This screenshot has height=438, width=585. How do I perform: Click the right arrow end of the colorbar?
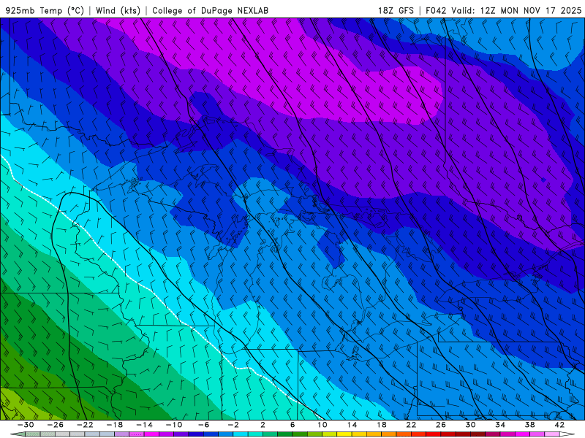[567, 434]
